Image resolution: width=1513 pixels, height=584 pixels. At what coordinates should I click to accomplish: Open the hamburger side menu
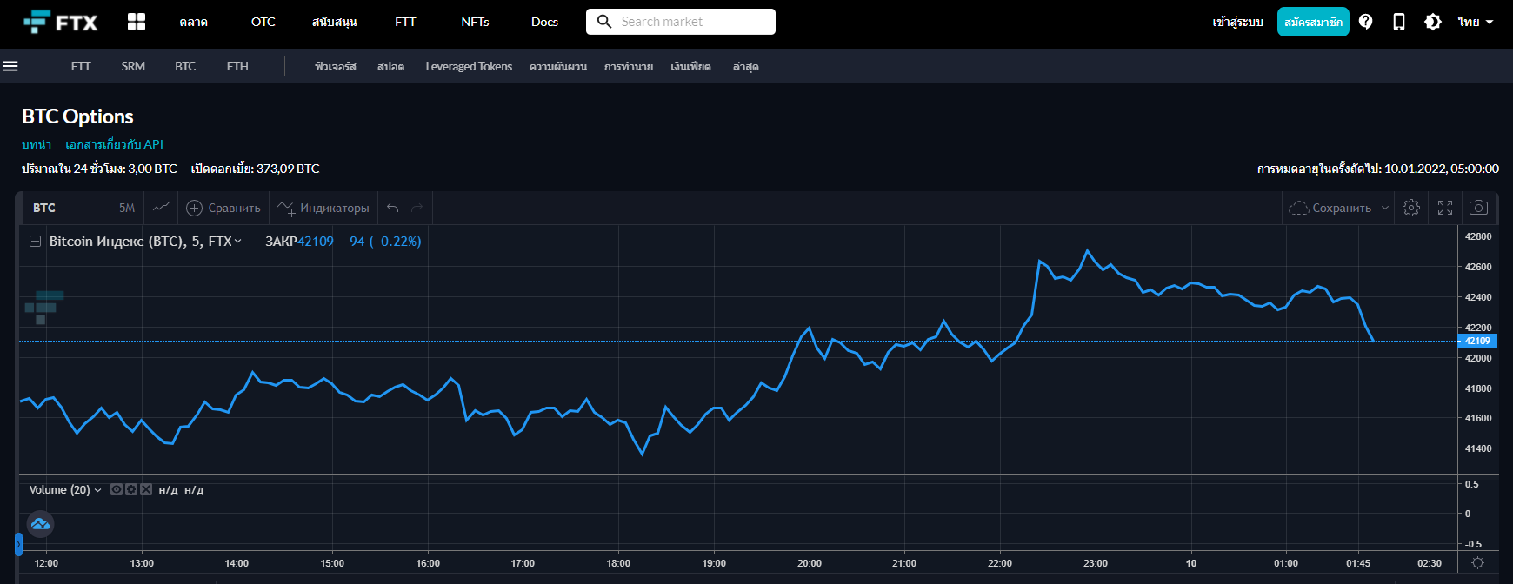tap(10, 66)
